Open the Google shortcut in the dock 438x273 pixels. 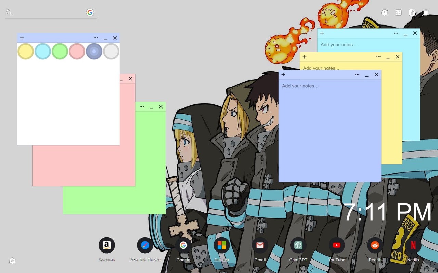coord(183,245)
